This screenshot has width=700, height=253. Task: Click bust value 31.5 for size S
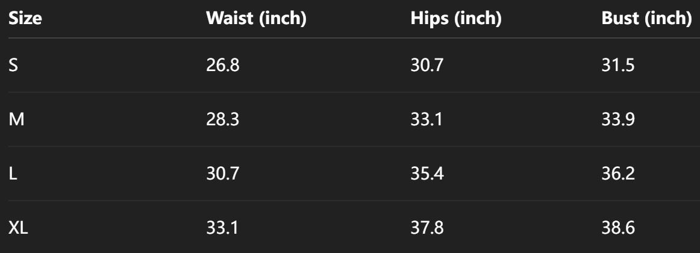(x=618, y=65)
